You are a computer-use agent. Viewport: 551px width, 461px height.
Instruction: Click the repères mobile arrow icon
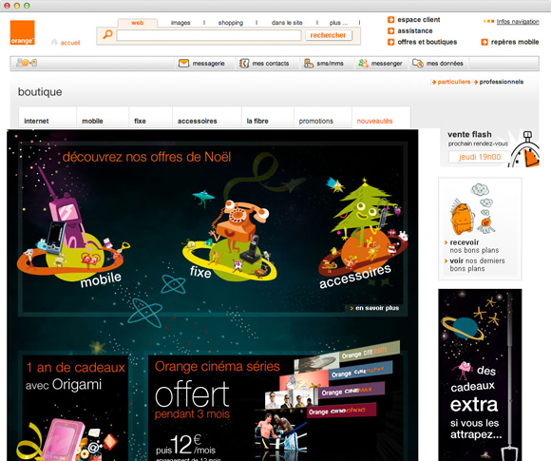(484, 42)
